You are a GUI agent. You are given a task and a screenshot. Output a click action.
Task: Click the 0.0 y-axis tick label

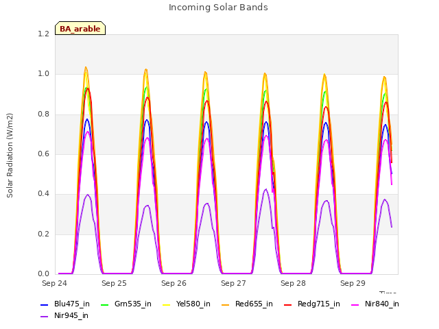(44, 273)
